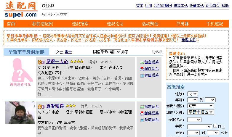The image size is (232, 137).
Task: Click 短信联系 for 愿得一人心
Action: tap(151, 75)
